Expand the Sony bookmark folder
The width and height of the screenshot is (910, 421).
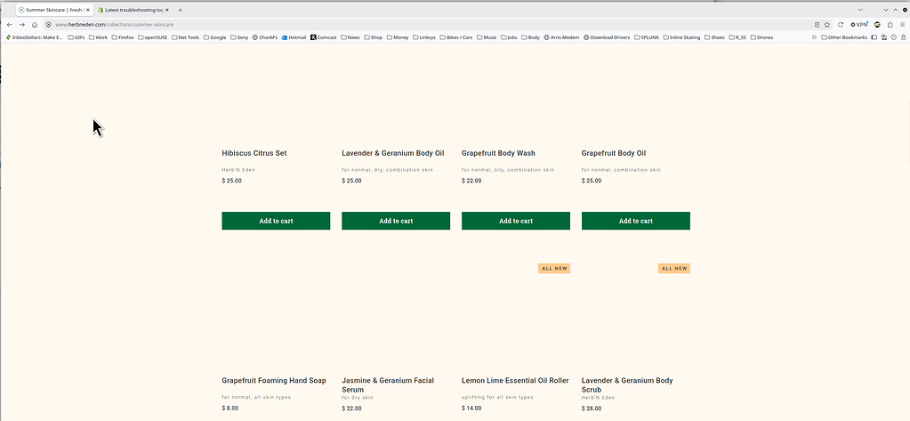pos(239,37)
